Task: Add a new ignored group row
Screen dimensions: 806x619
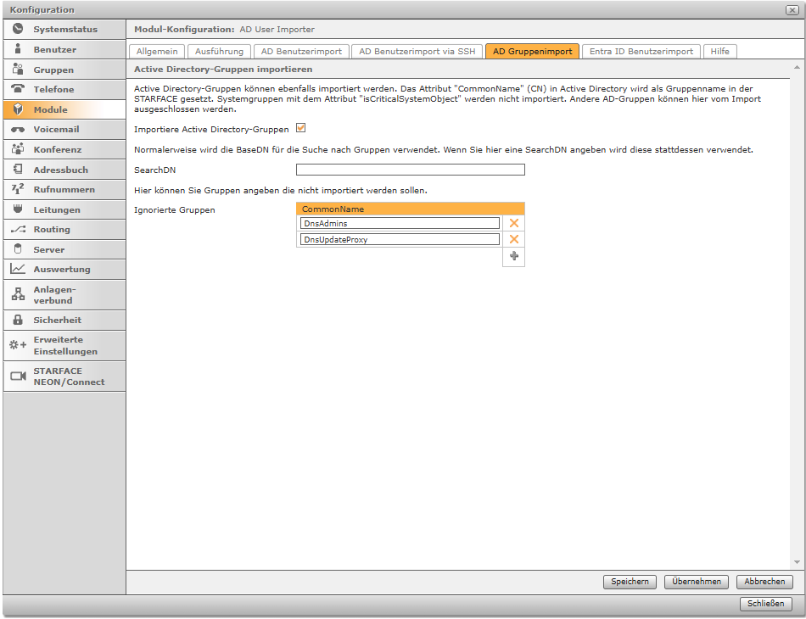Action: coord(513,257)
